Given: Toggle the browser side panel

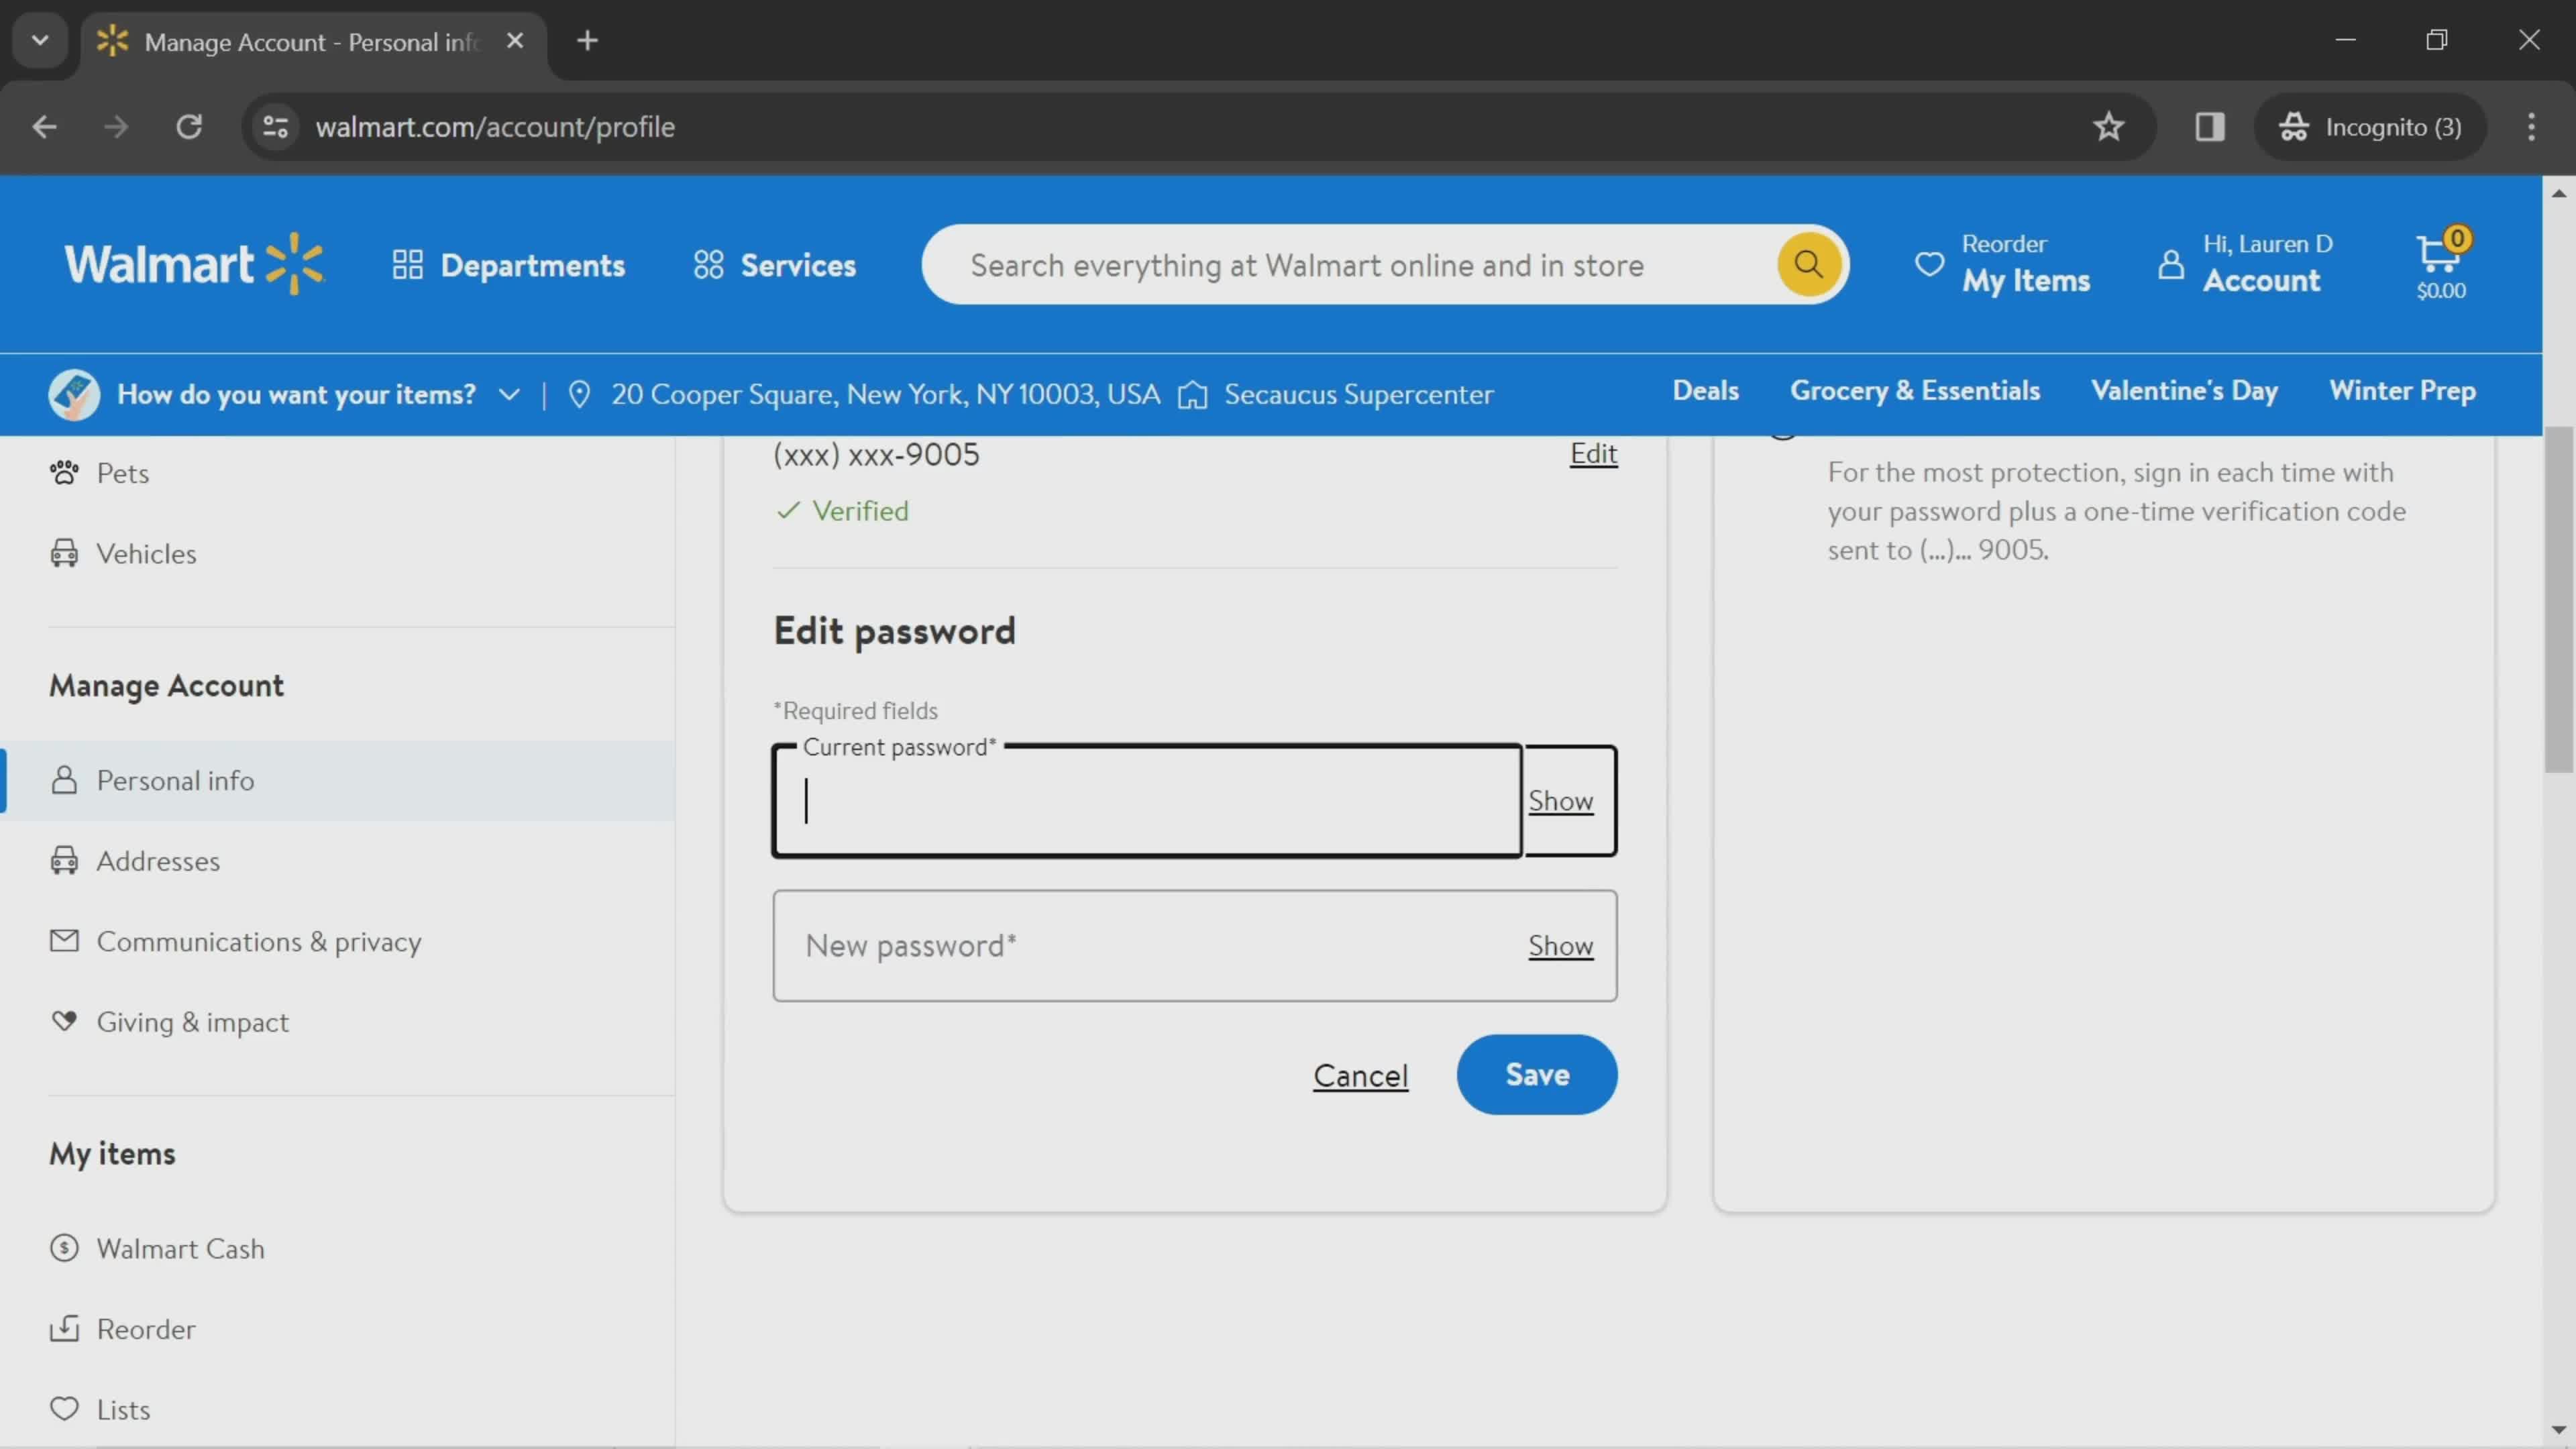Looking at the screenshot, I should [x=2210, y=127].
